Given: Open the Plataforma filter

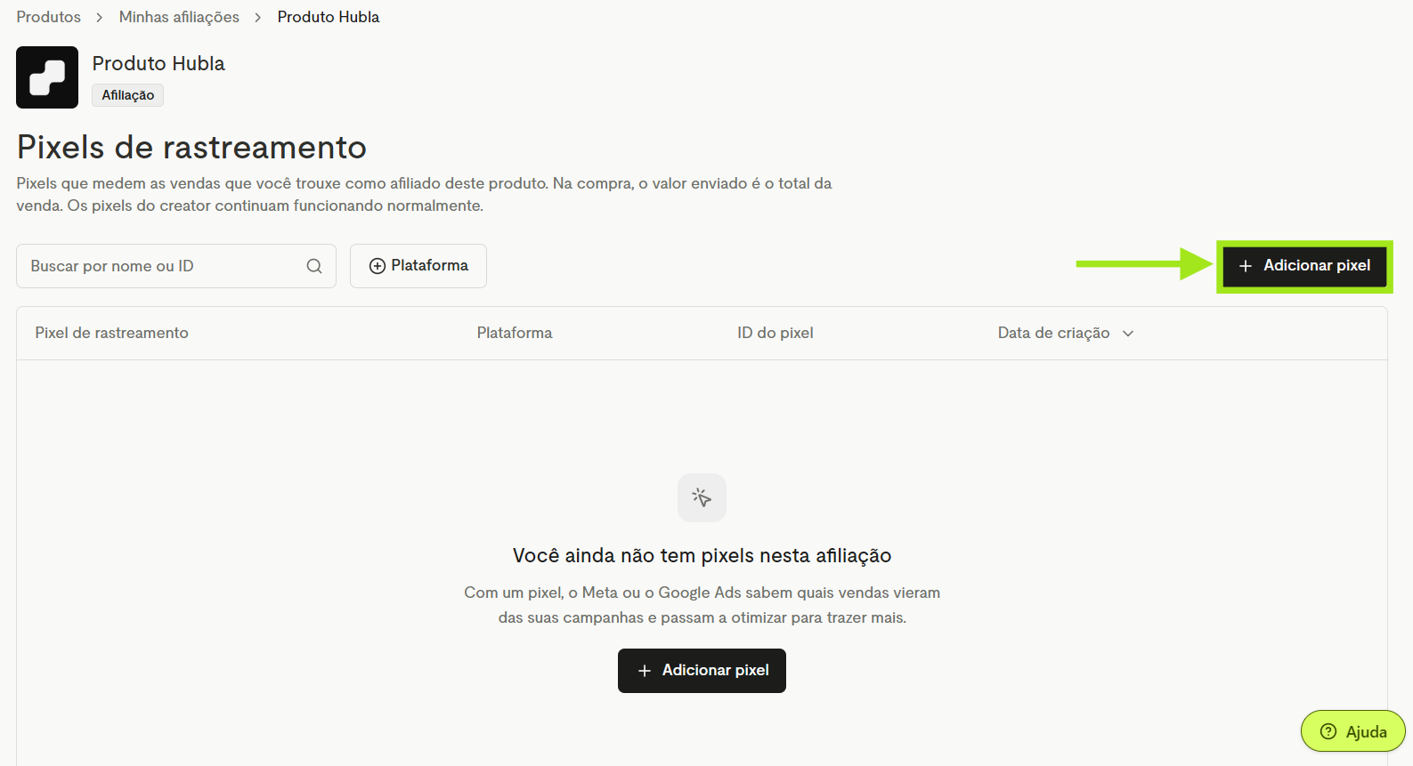Looking at the screenshot, I should coord(418,266).
